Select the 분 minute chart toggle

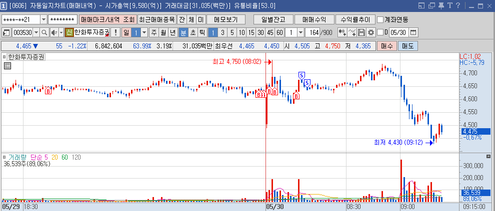click(x=183, y=32)
